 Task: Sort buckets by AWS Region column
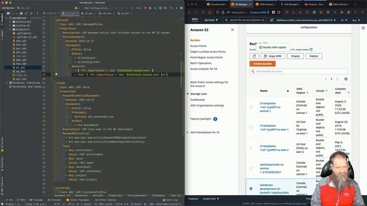pyautogui.click(x=302, y=90)
